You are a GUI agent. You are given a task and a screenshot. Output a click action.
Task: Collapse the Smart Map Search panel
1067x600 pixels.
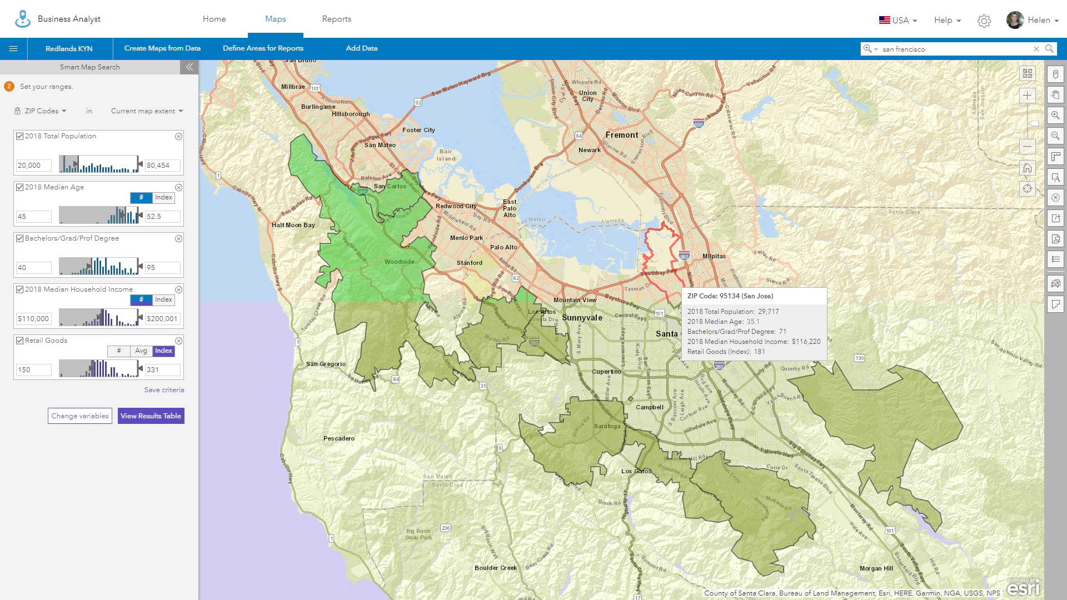[189, 67]
